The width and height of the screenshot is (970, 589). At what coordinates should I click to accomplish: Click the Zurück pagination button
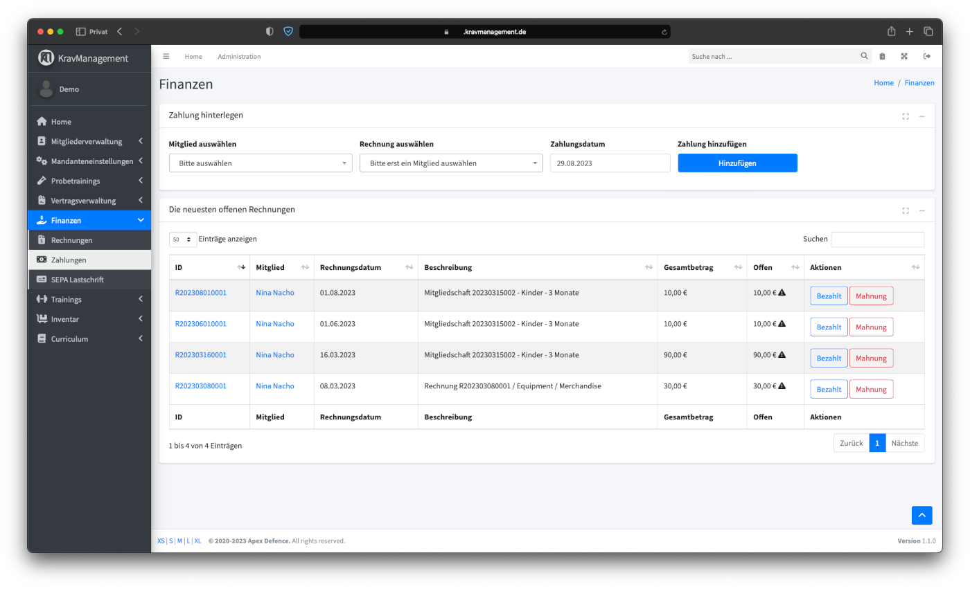(x=852, y=443)
